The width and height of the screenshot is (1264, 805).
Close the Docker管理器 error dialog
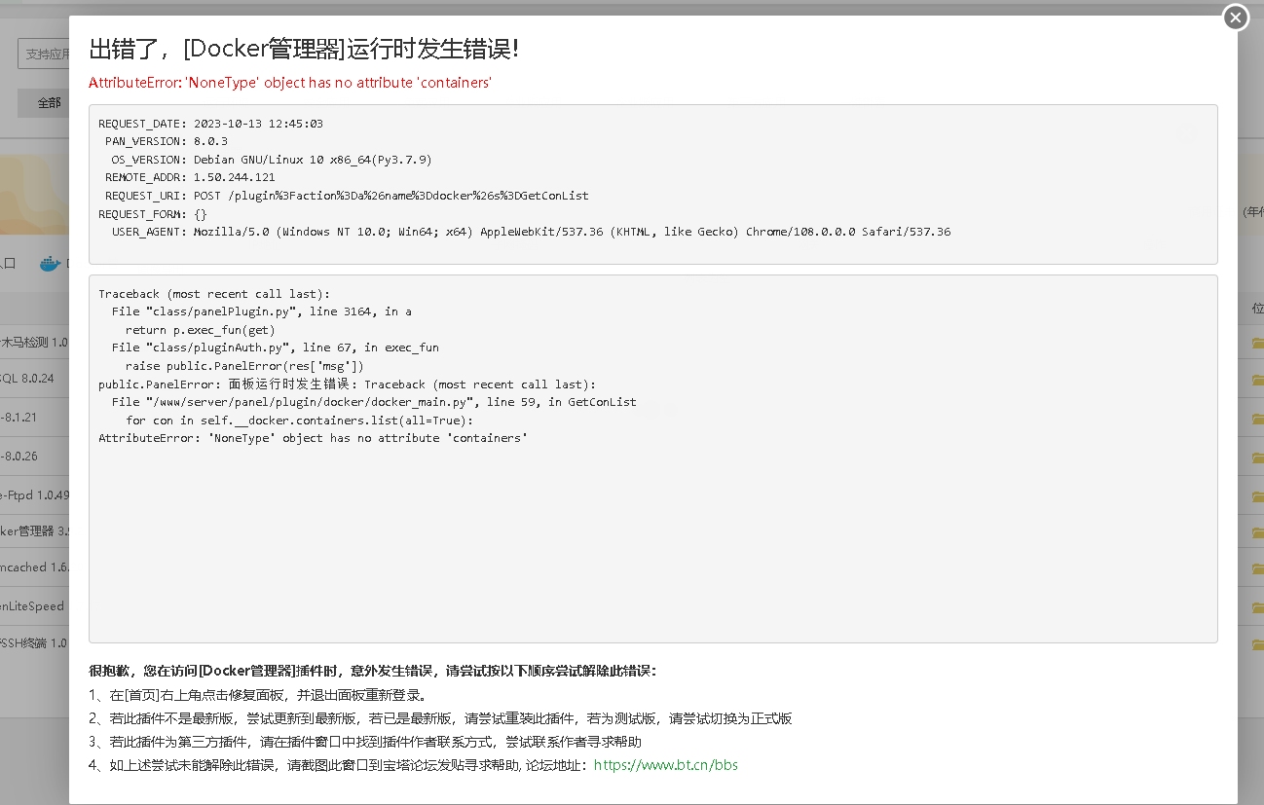point(1236,18)
